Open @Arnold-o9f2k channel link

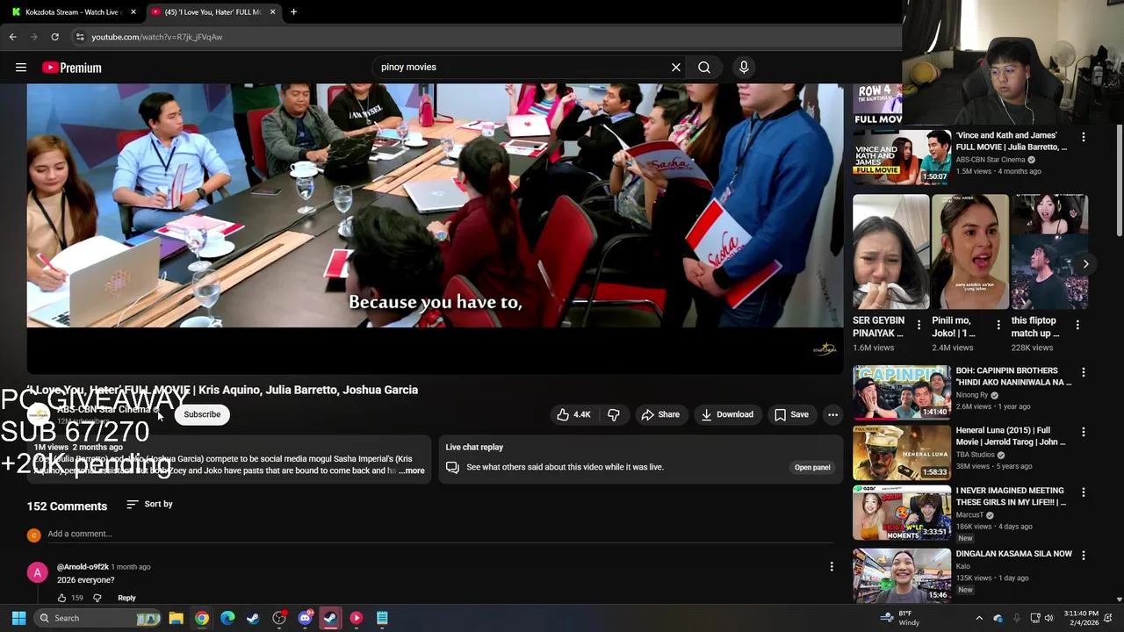coord(83,567)
